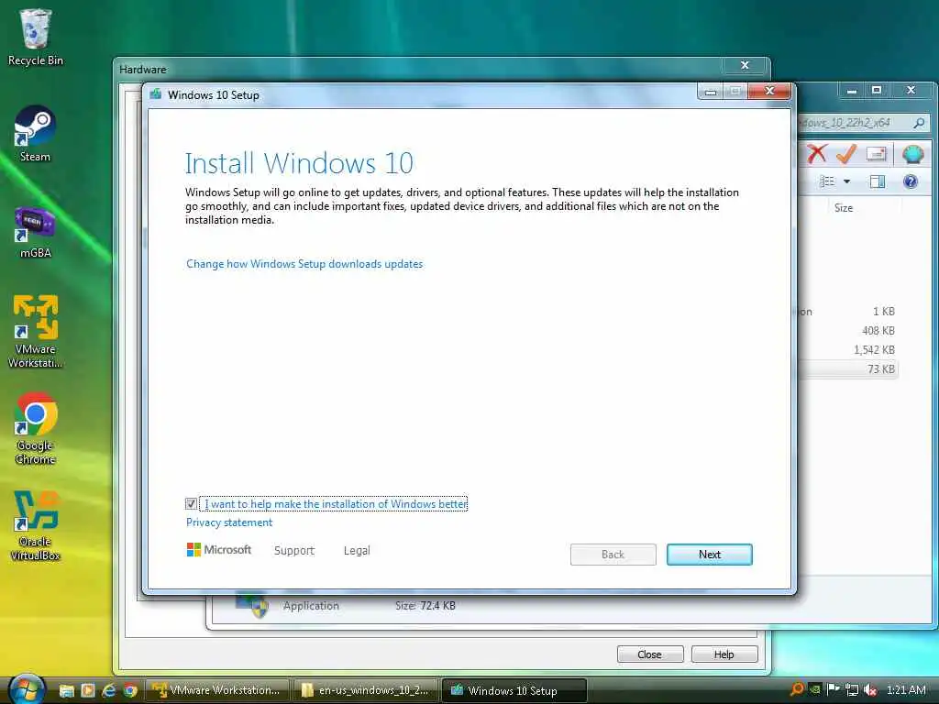The width and height of the screenshot is (939, 704).
Task: Open Explorer help with the blue question icon
Action: (911, 181)
